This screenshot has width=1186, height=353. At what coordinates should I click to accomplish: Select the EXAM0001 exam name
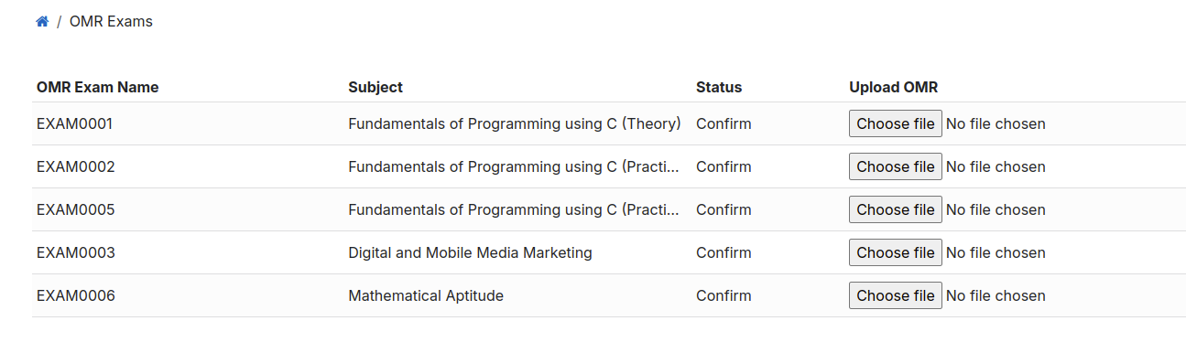coord(75,123)
